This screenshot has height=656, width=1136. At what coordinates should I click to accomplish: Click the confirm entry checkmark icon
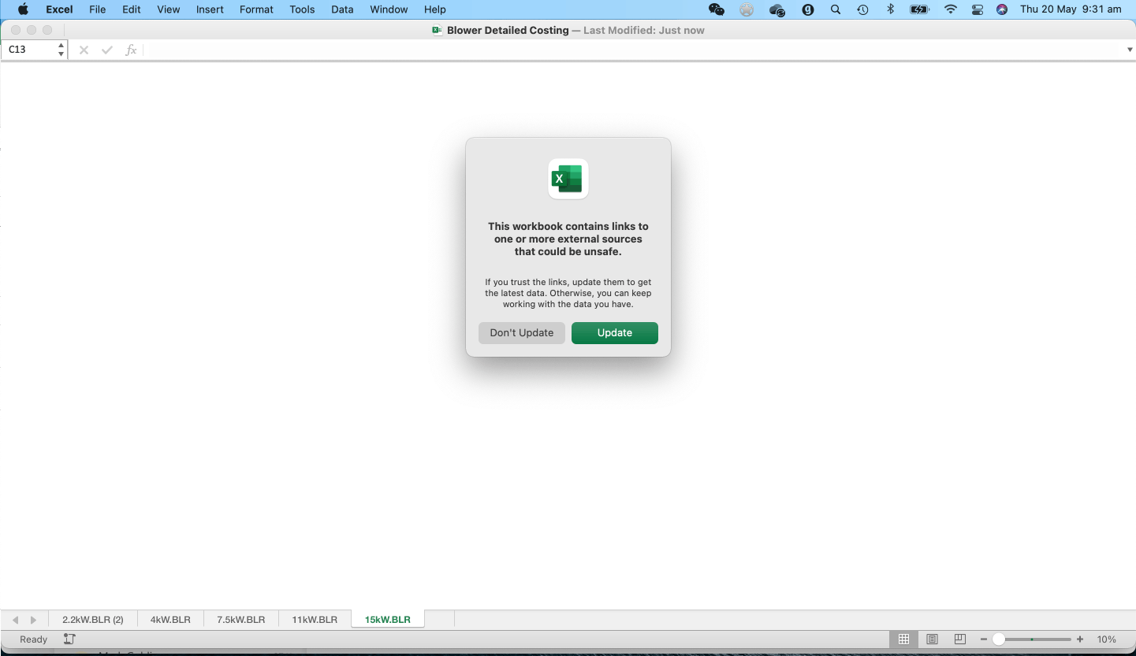click(x=107, y=50)
